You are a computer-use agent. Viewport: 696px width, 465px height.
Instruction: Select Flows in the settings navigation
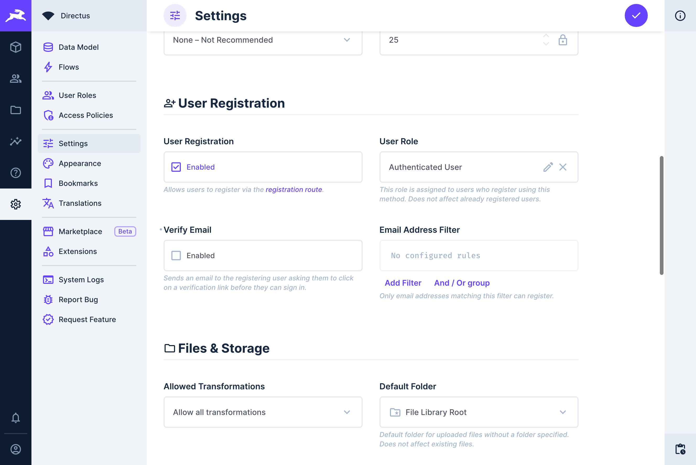pyautogui.click(x=68, y=67)
